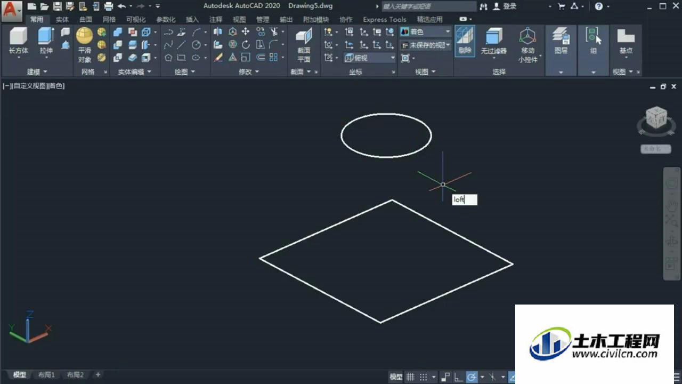The image size is (682, 384).
Task: Toggle polar tracking in status bar
Action: coord(472,377)
